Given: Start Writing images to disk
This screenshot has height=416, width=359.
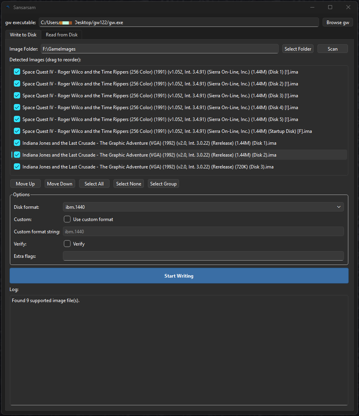Looking at the screenshot, I should click(x=179, y=276).
